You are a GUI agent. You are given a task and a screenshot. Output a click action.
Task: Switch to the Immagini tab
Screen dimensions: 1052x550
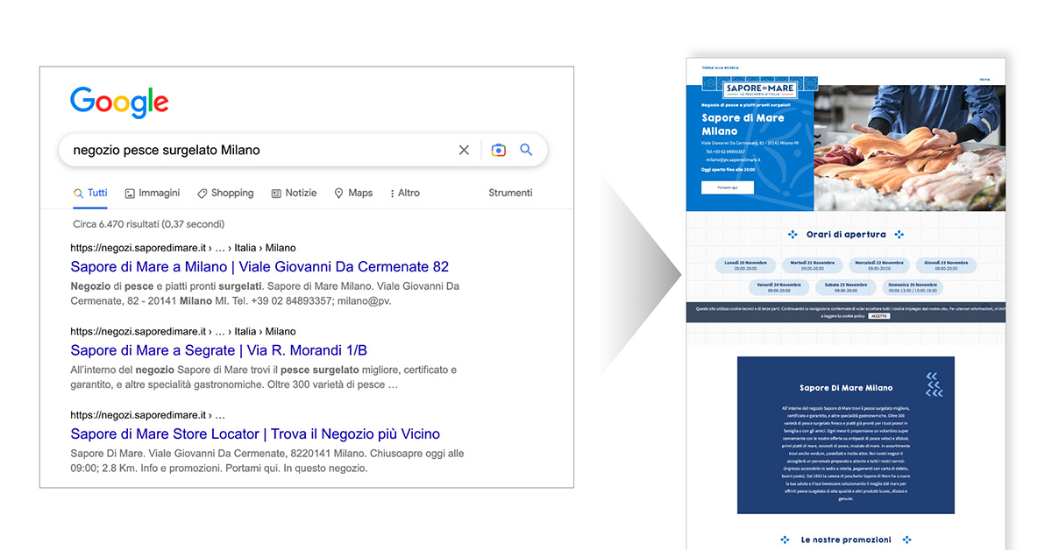[152, 193]
